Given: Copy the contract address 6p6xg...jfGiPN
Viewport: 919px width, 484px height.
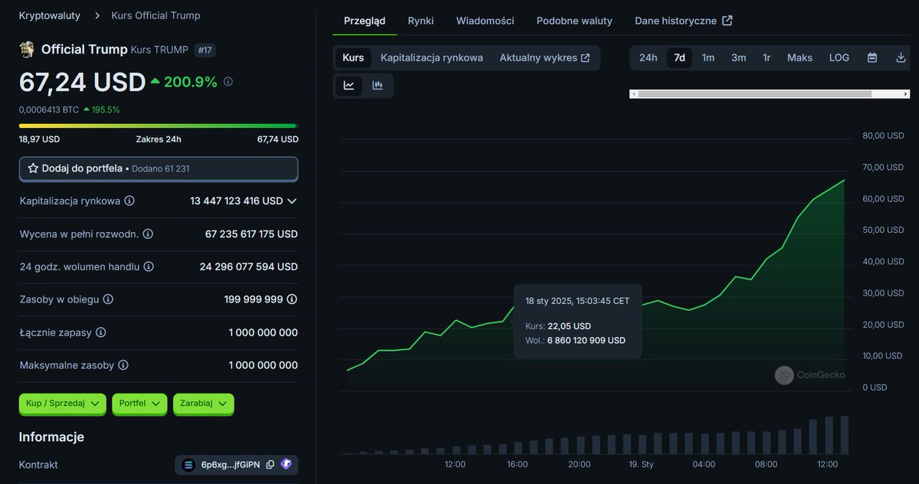Looking at the screenshot, I should pos(270,465).
